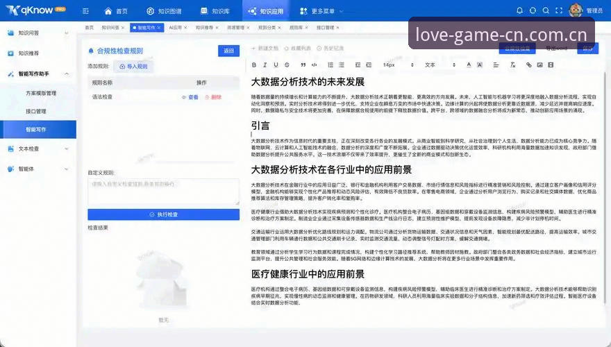Click the 执行检查 button
This screenshot has width=611, height=347.
(x=163, y=214)
